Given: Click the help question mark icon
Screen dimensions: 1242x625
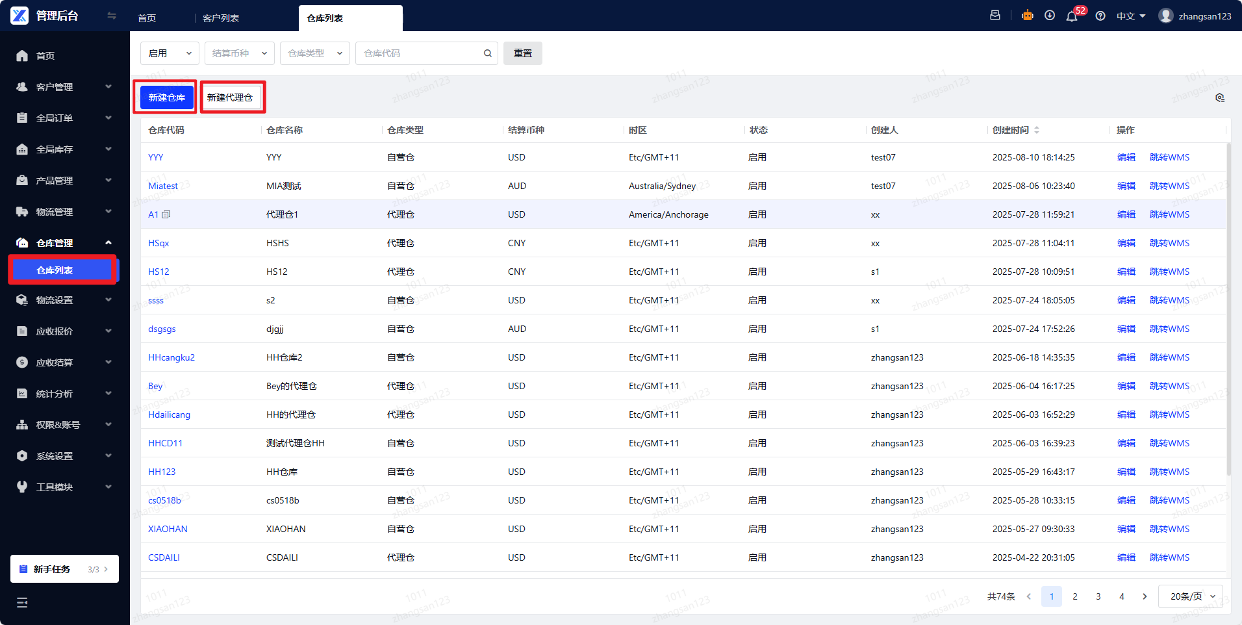Looking at the screenshot, I should [1100, 16].
